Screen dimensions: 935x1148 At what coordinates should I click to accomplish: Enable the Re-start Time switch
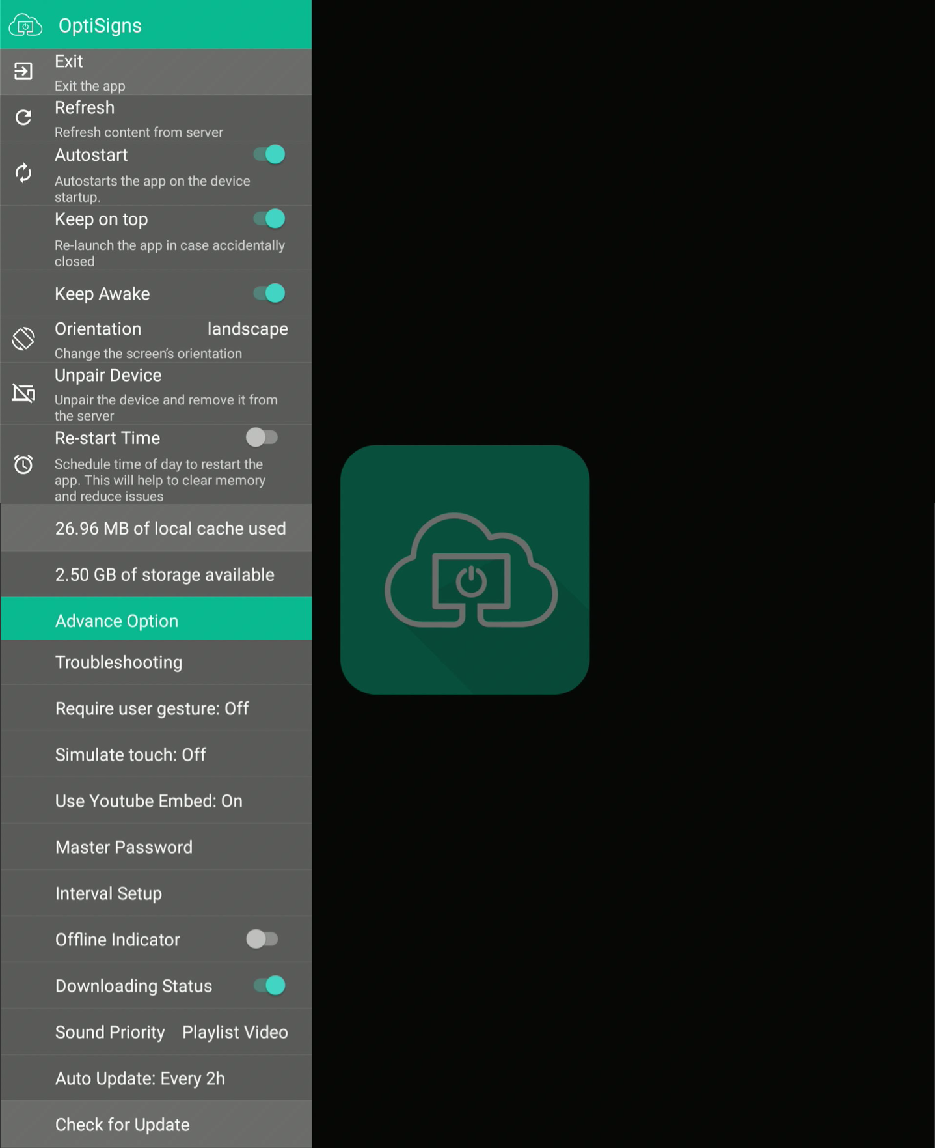pyautogui.click(x=262, y=438)
